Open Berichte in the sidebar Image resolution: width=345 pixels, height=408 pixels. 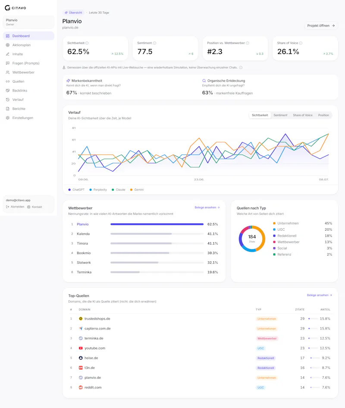coord(28,109)
